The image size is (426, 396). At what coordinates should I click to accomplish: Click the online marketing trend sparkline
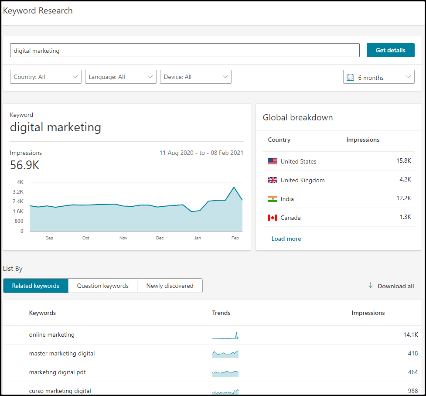pos(225,336)
